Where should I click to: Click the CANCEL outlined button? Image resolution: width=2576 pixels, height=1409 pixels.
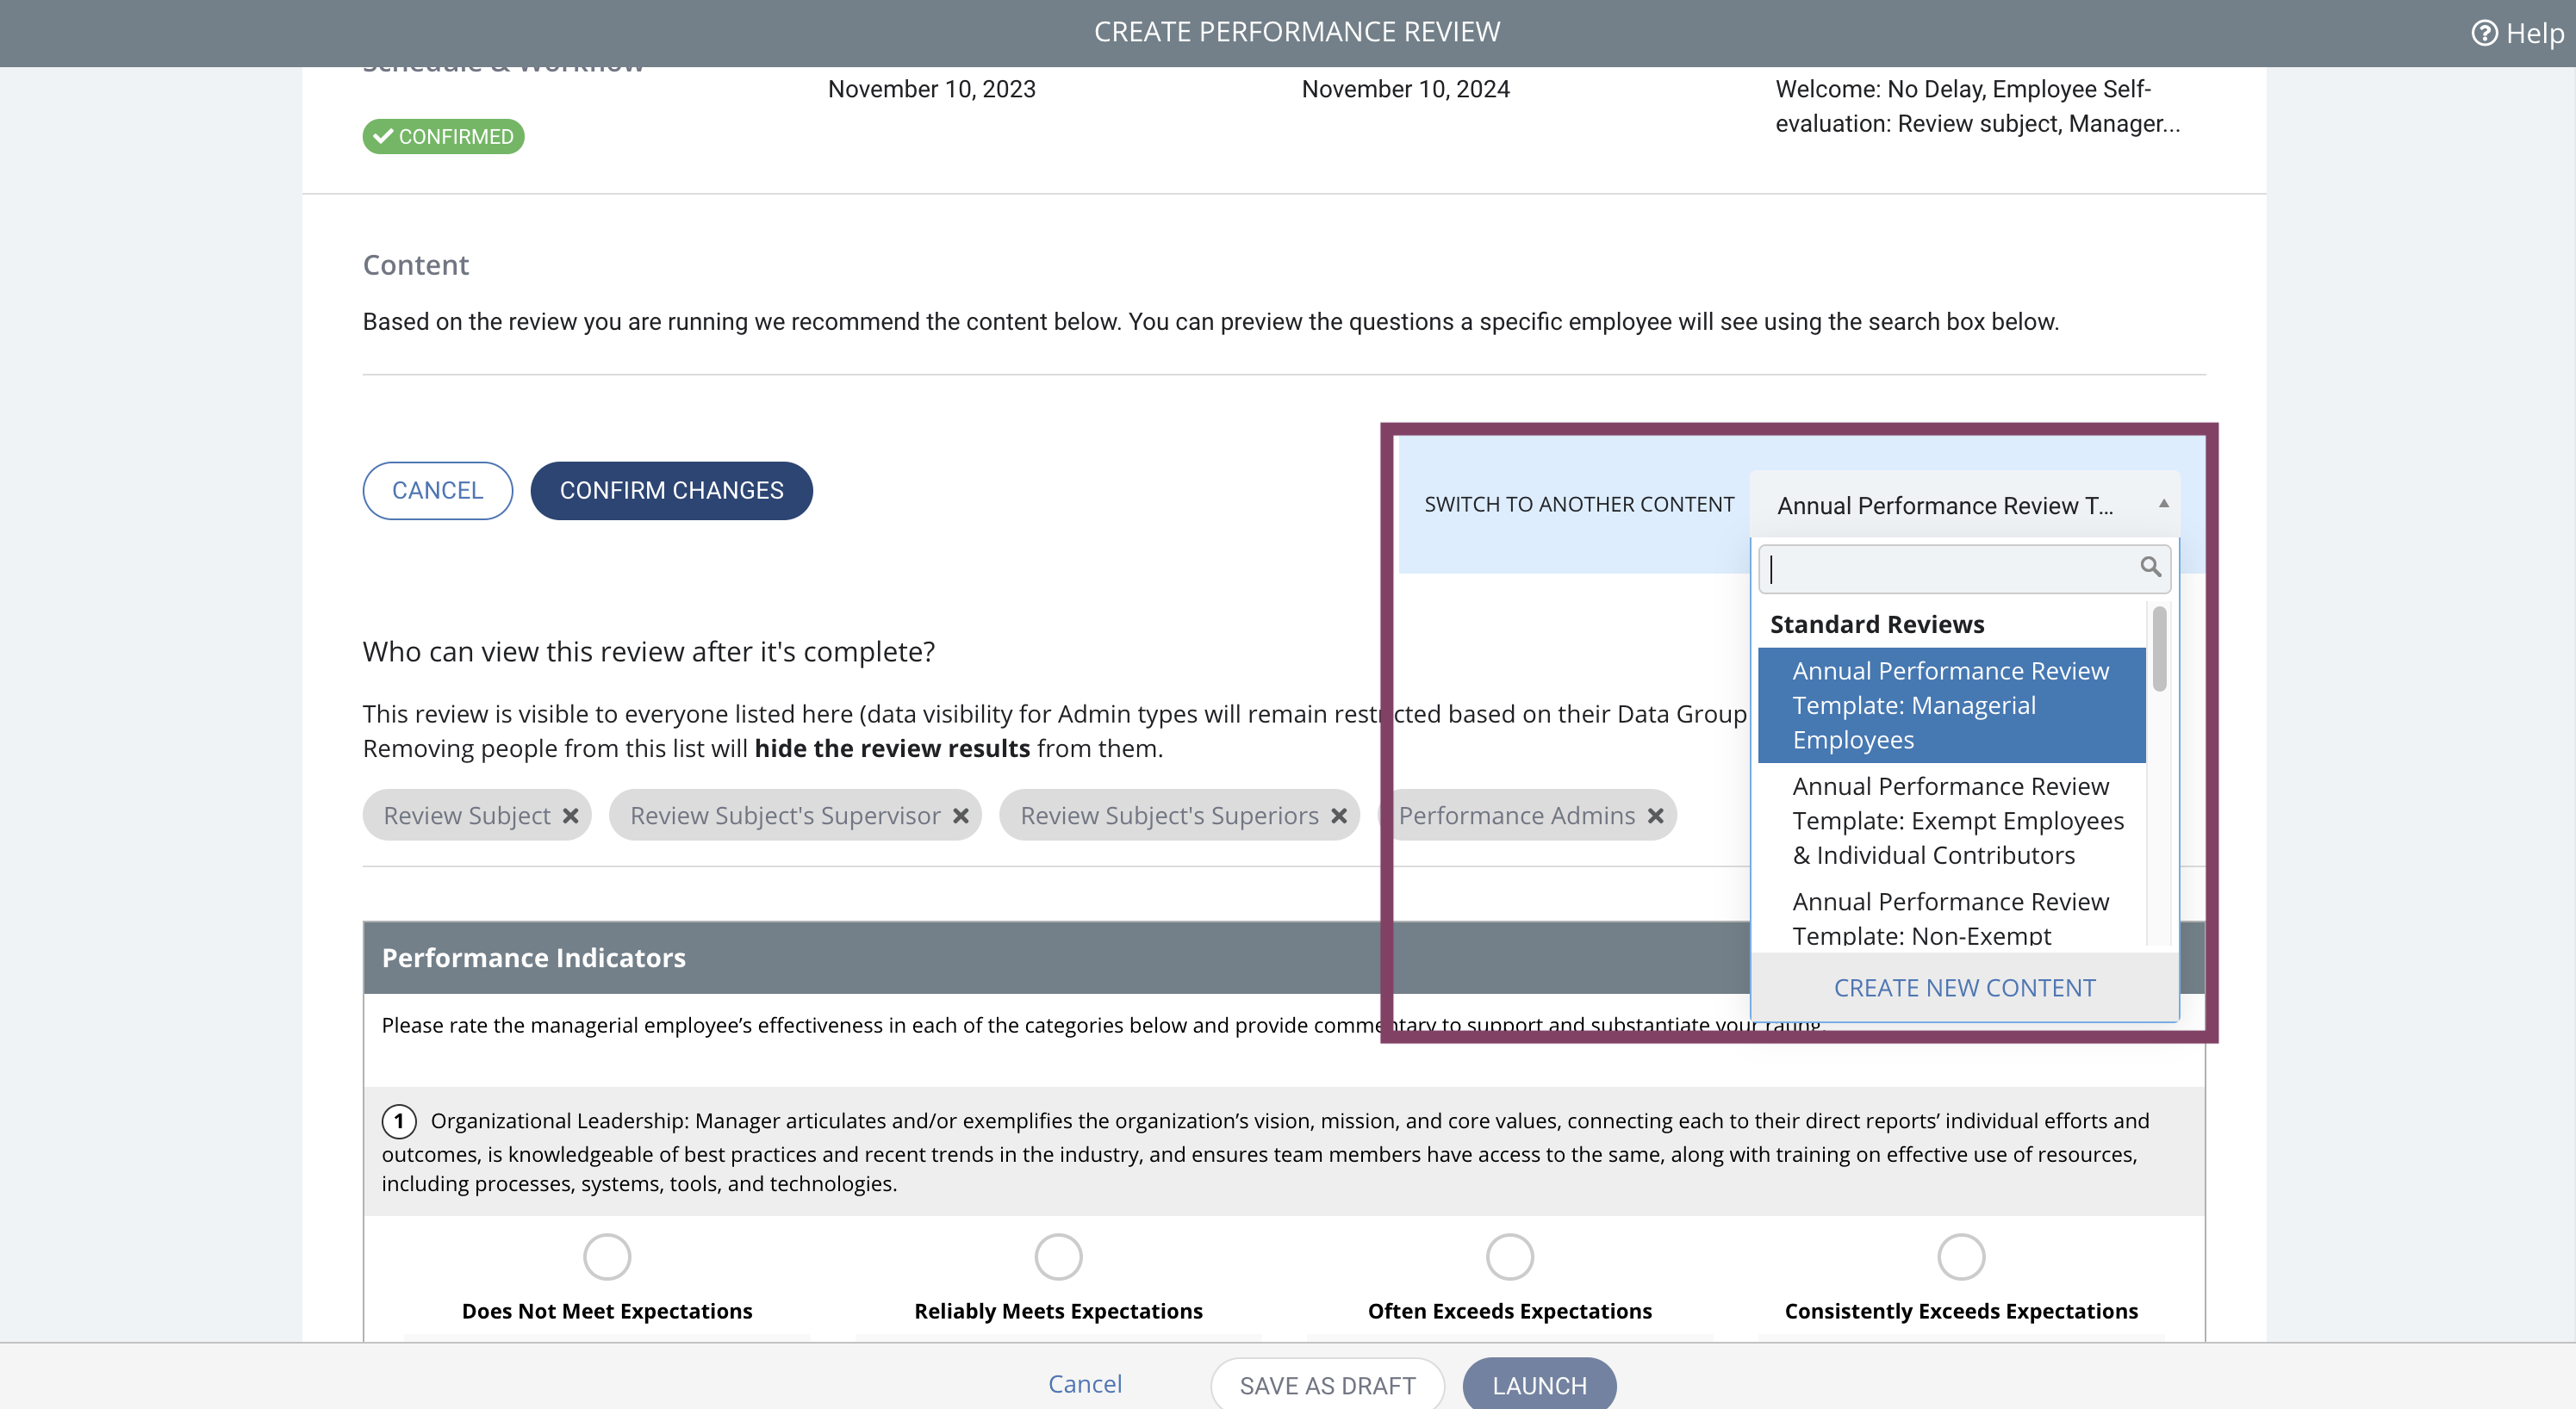437,491
